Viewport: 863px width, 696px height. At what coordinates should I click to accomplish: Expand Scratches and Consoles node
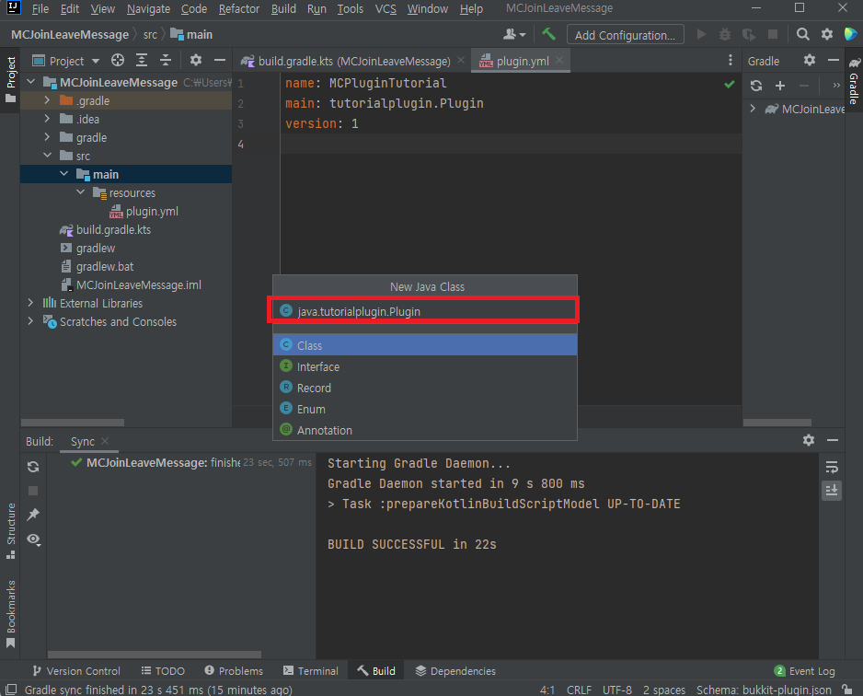tap(31, 321)
